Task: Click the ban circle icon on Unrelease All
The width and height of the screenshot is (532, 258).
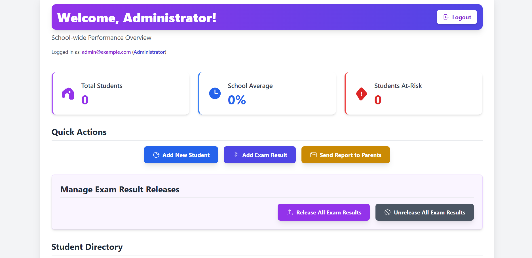Action: click(387, 212)
